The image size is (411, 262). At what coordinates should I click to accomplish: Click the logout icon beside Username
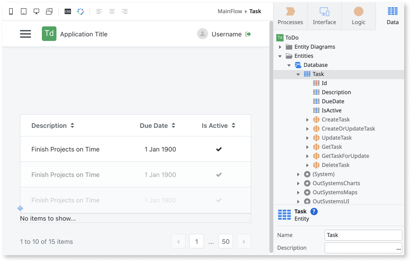[x=248, y=34]
